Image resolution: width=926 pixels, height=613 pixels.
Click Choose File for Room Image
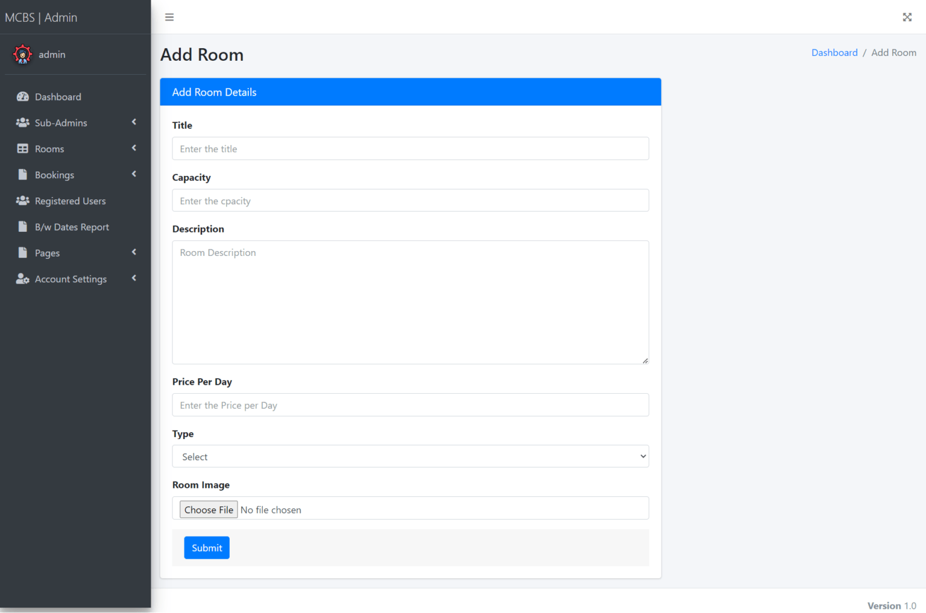[208, 509]
